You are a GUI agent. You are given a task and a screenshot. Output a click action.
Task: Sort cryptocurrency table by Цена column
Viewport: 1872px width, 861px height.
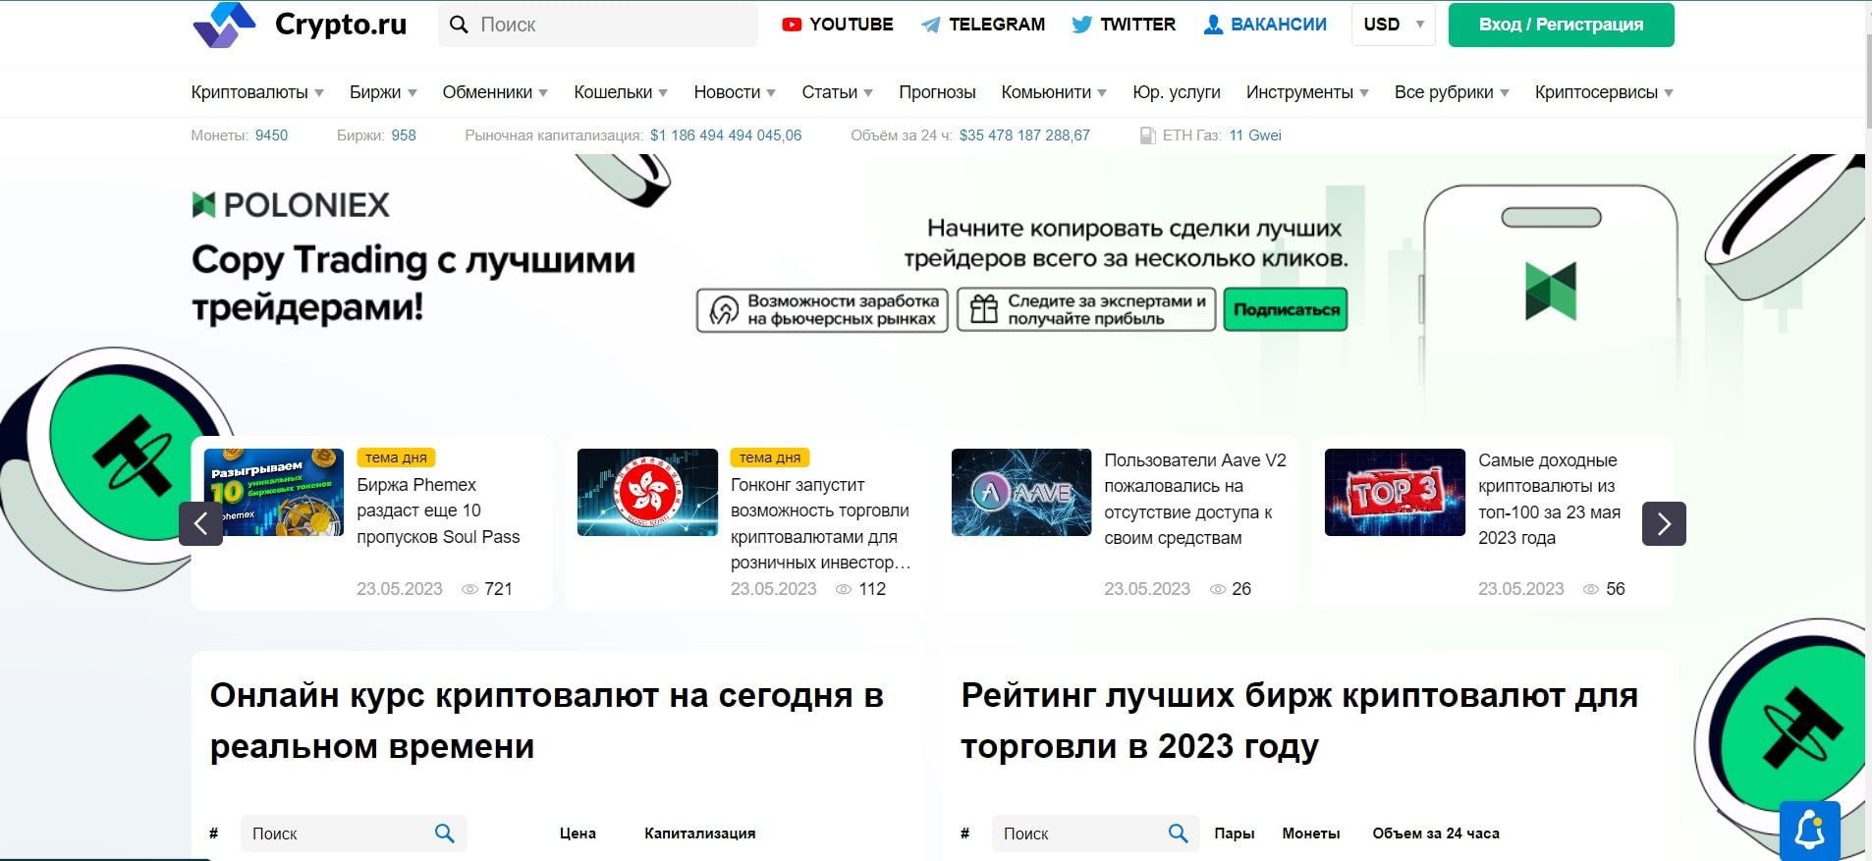click(578, 834)
